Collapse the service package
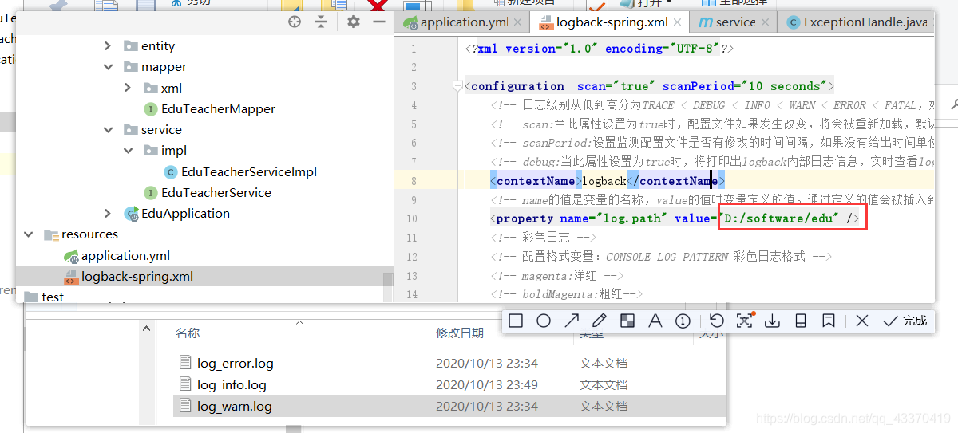958x433 pixels. [x=108, y=129]
